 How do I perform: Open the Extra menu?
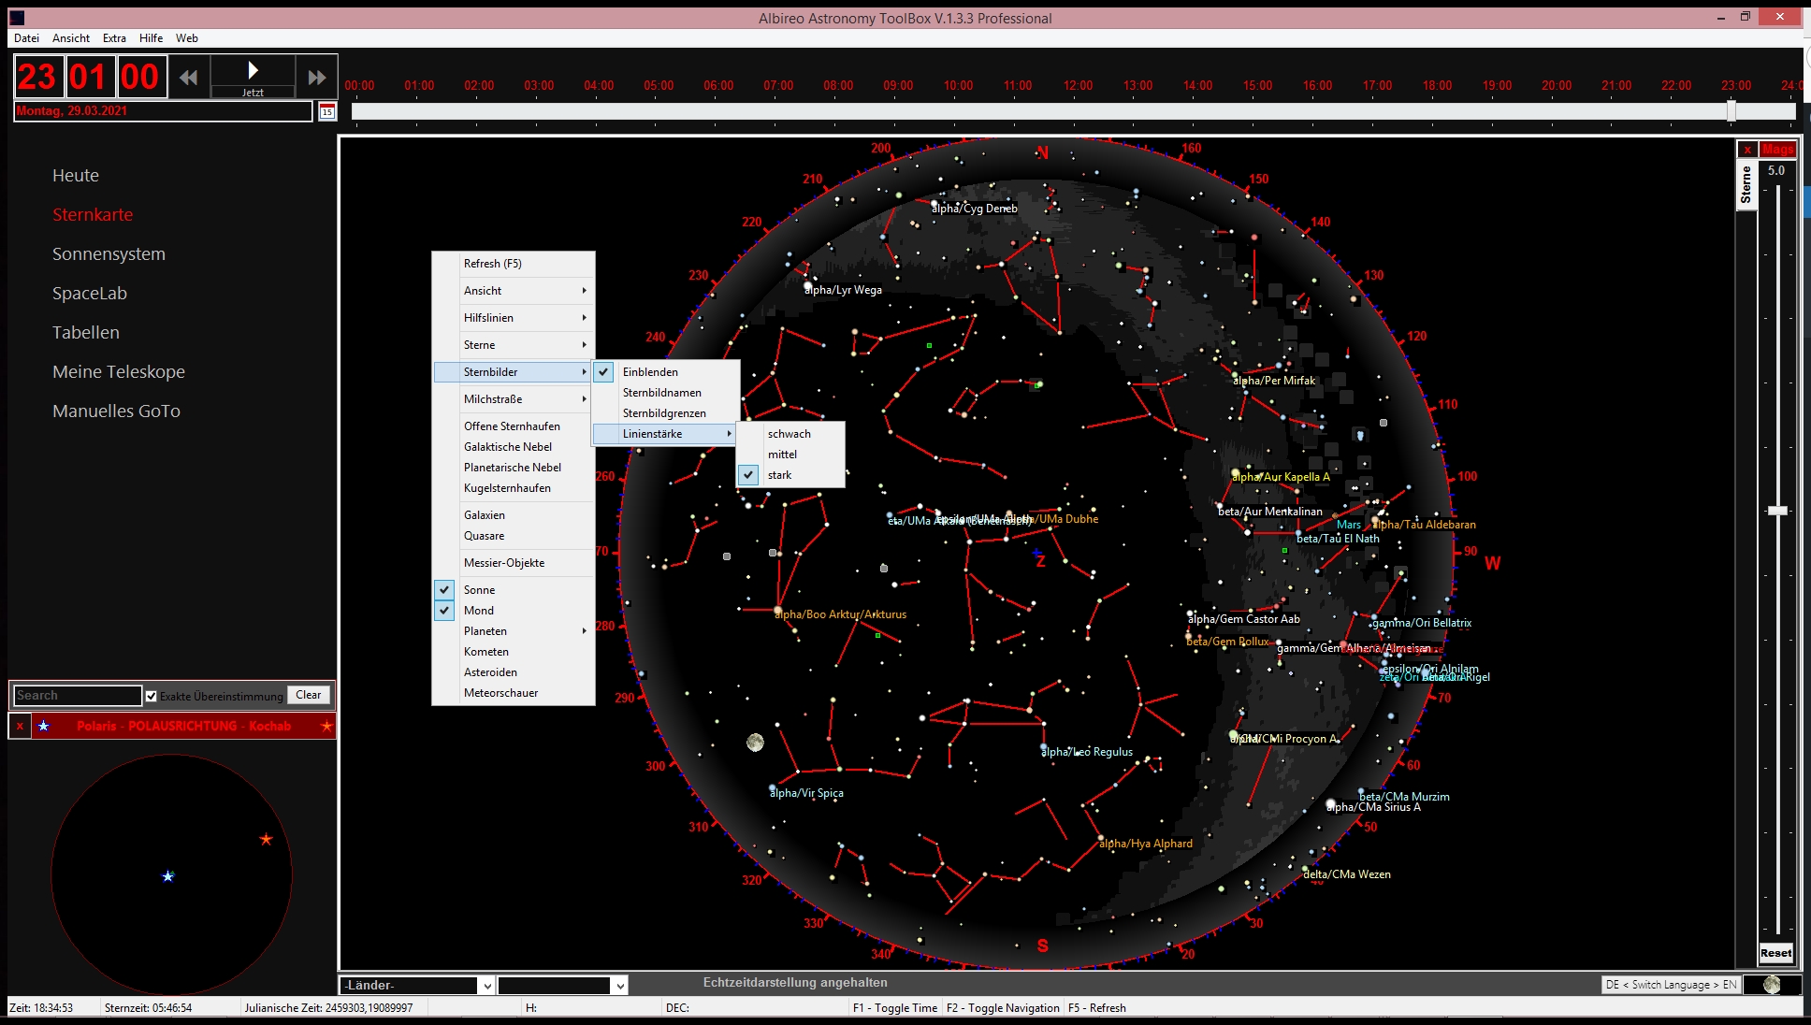(114, 38)
